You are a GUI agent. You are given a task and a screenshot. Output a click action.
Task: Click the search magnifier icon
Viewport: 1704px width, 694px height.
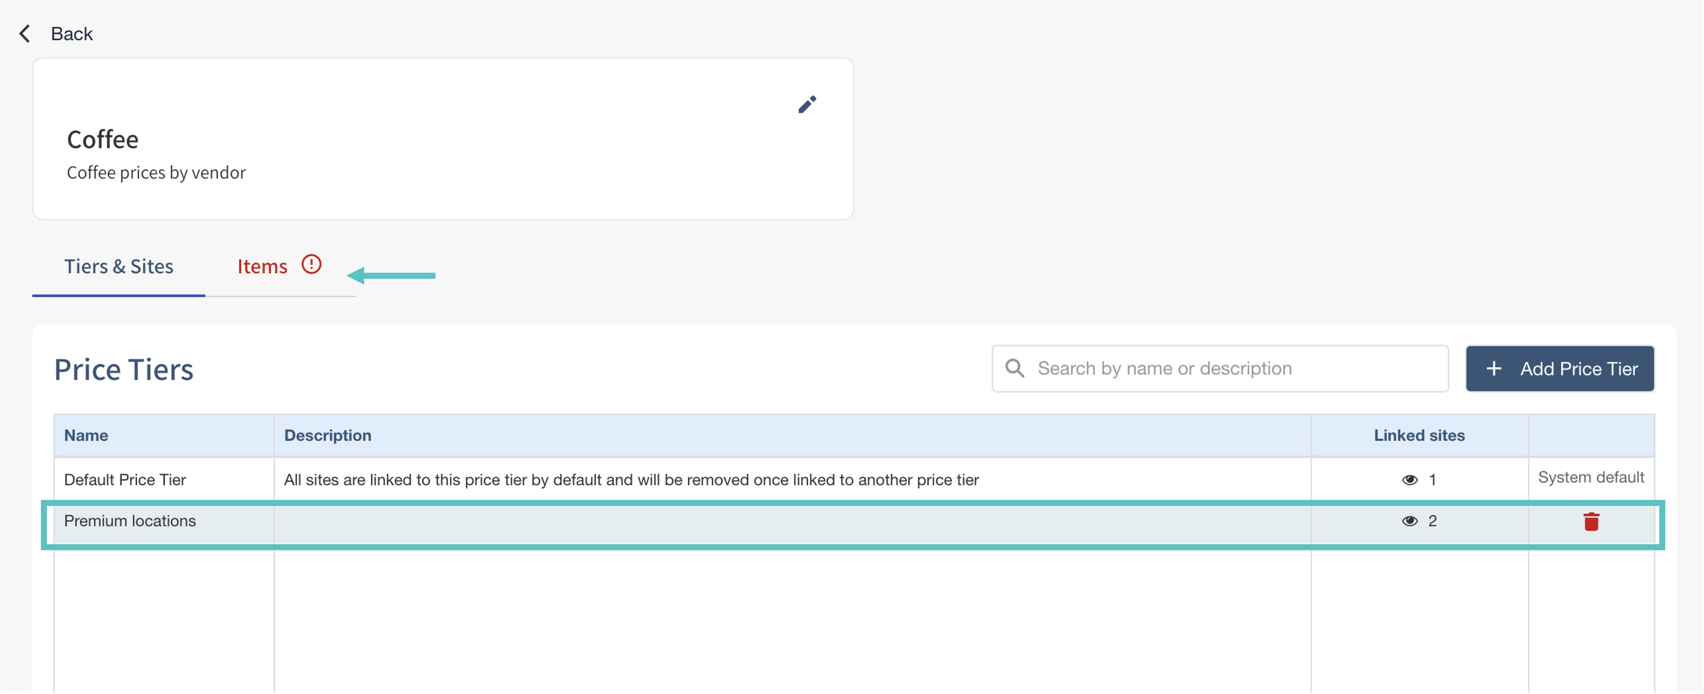coord(1015,368)
